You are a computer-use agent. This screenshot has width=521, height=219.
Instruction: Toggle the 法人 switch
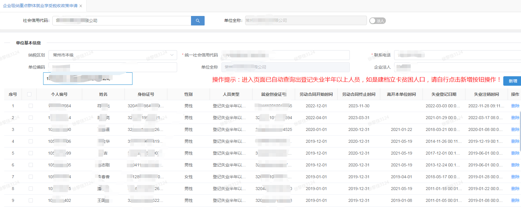pyautogui.click(x=377, y=21)
